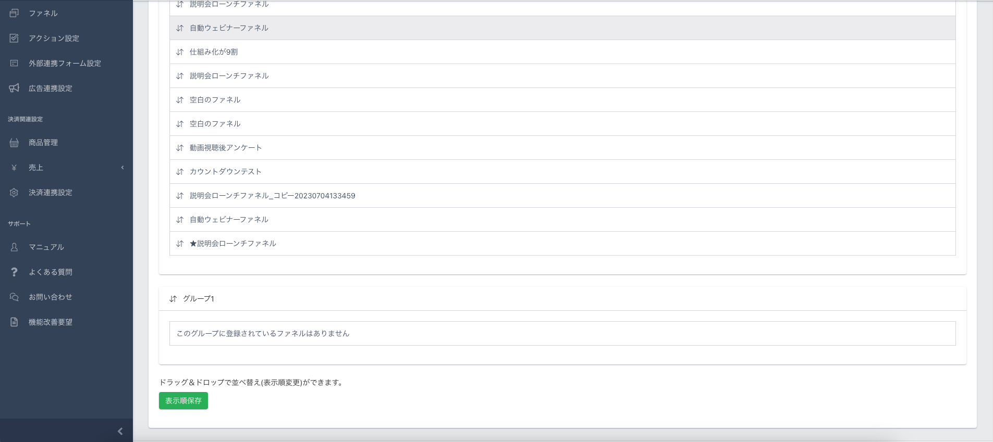
Task: Click the yen icon beside 売上
Action: coord(14,168)
